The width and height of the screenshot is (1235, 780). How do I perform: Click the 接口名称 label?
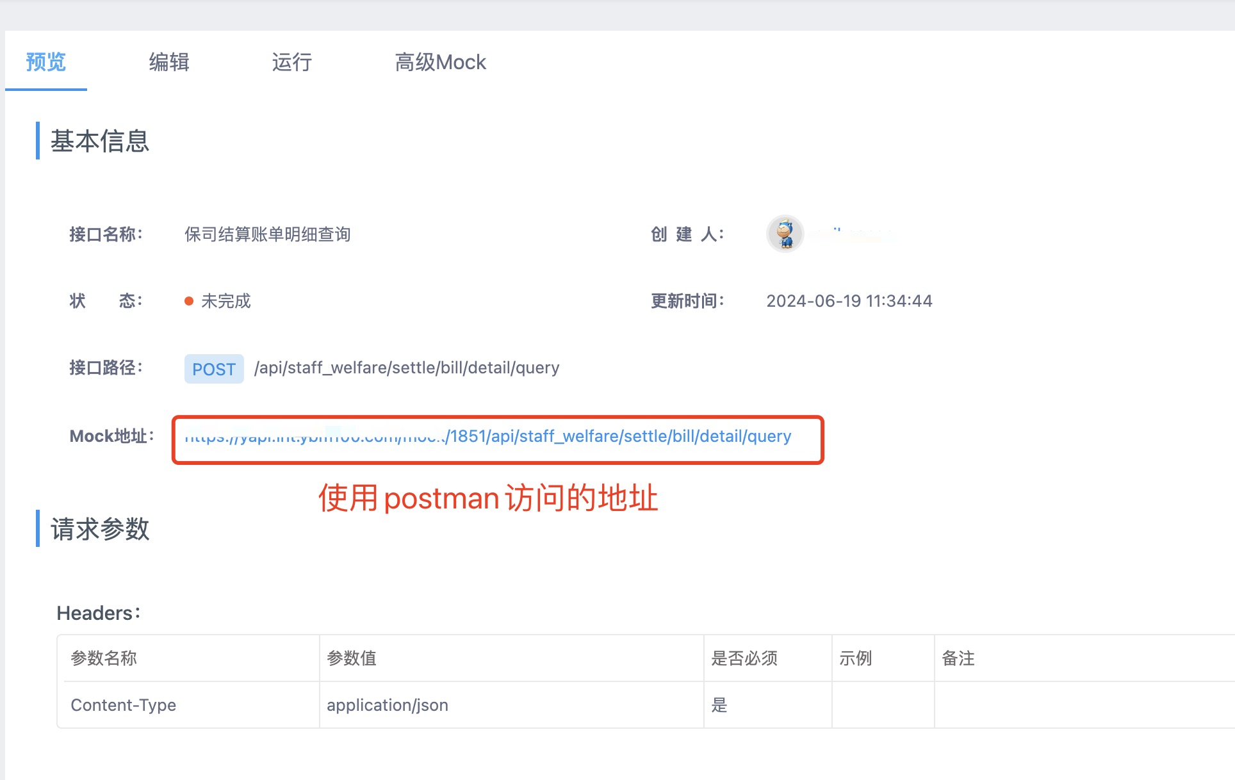106,234
